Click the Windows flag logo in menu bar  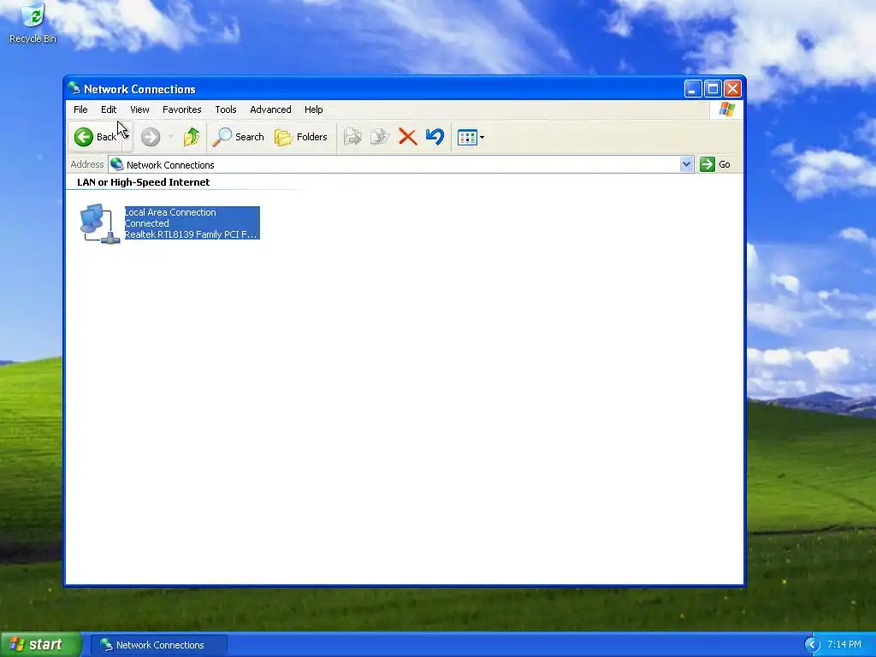click(x=727, y=109)
